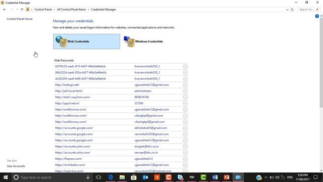
Task: Expand the accounts.zoho.com ranveer entry
Action: (x=185, y=153)
